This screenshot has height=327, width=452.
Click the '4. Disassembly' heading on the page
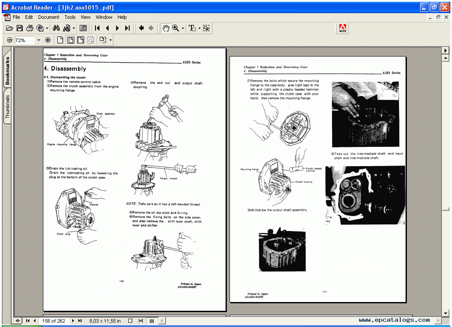click(x=65, y=69)
